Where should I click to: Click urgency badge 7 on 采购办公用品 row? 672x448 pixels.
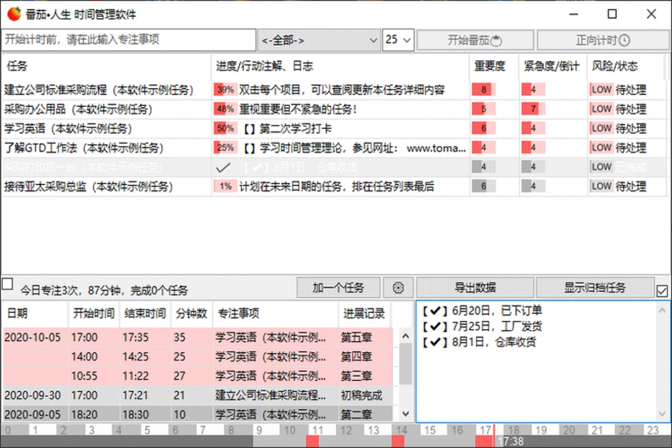click(x=532, y=109)
